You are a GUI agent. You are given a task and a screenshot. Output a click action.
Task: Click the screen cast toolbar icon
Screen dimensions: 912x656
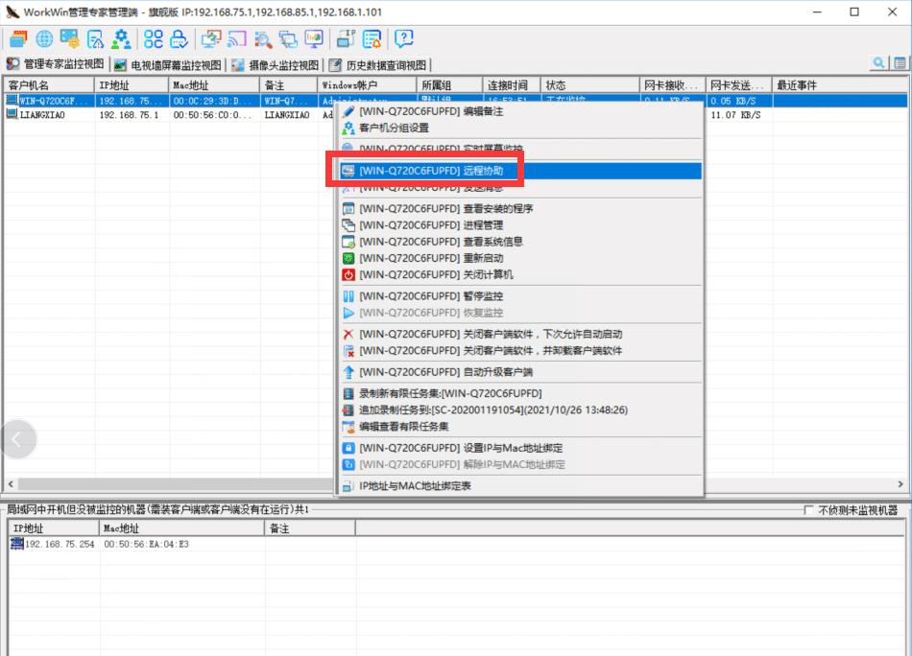point(237,39)
